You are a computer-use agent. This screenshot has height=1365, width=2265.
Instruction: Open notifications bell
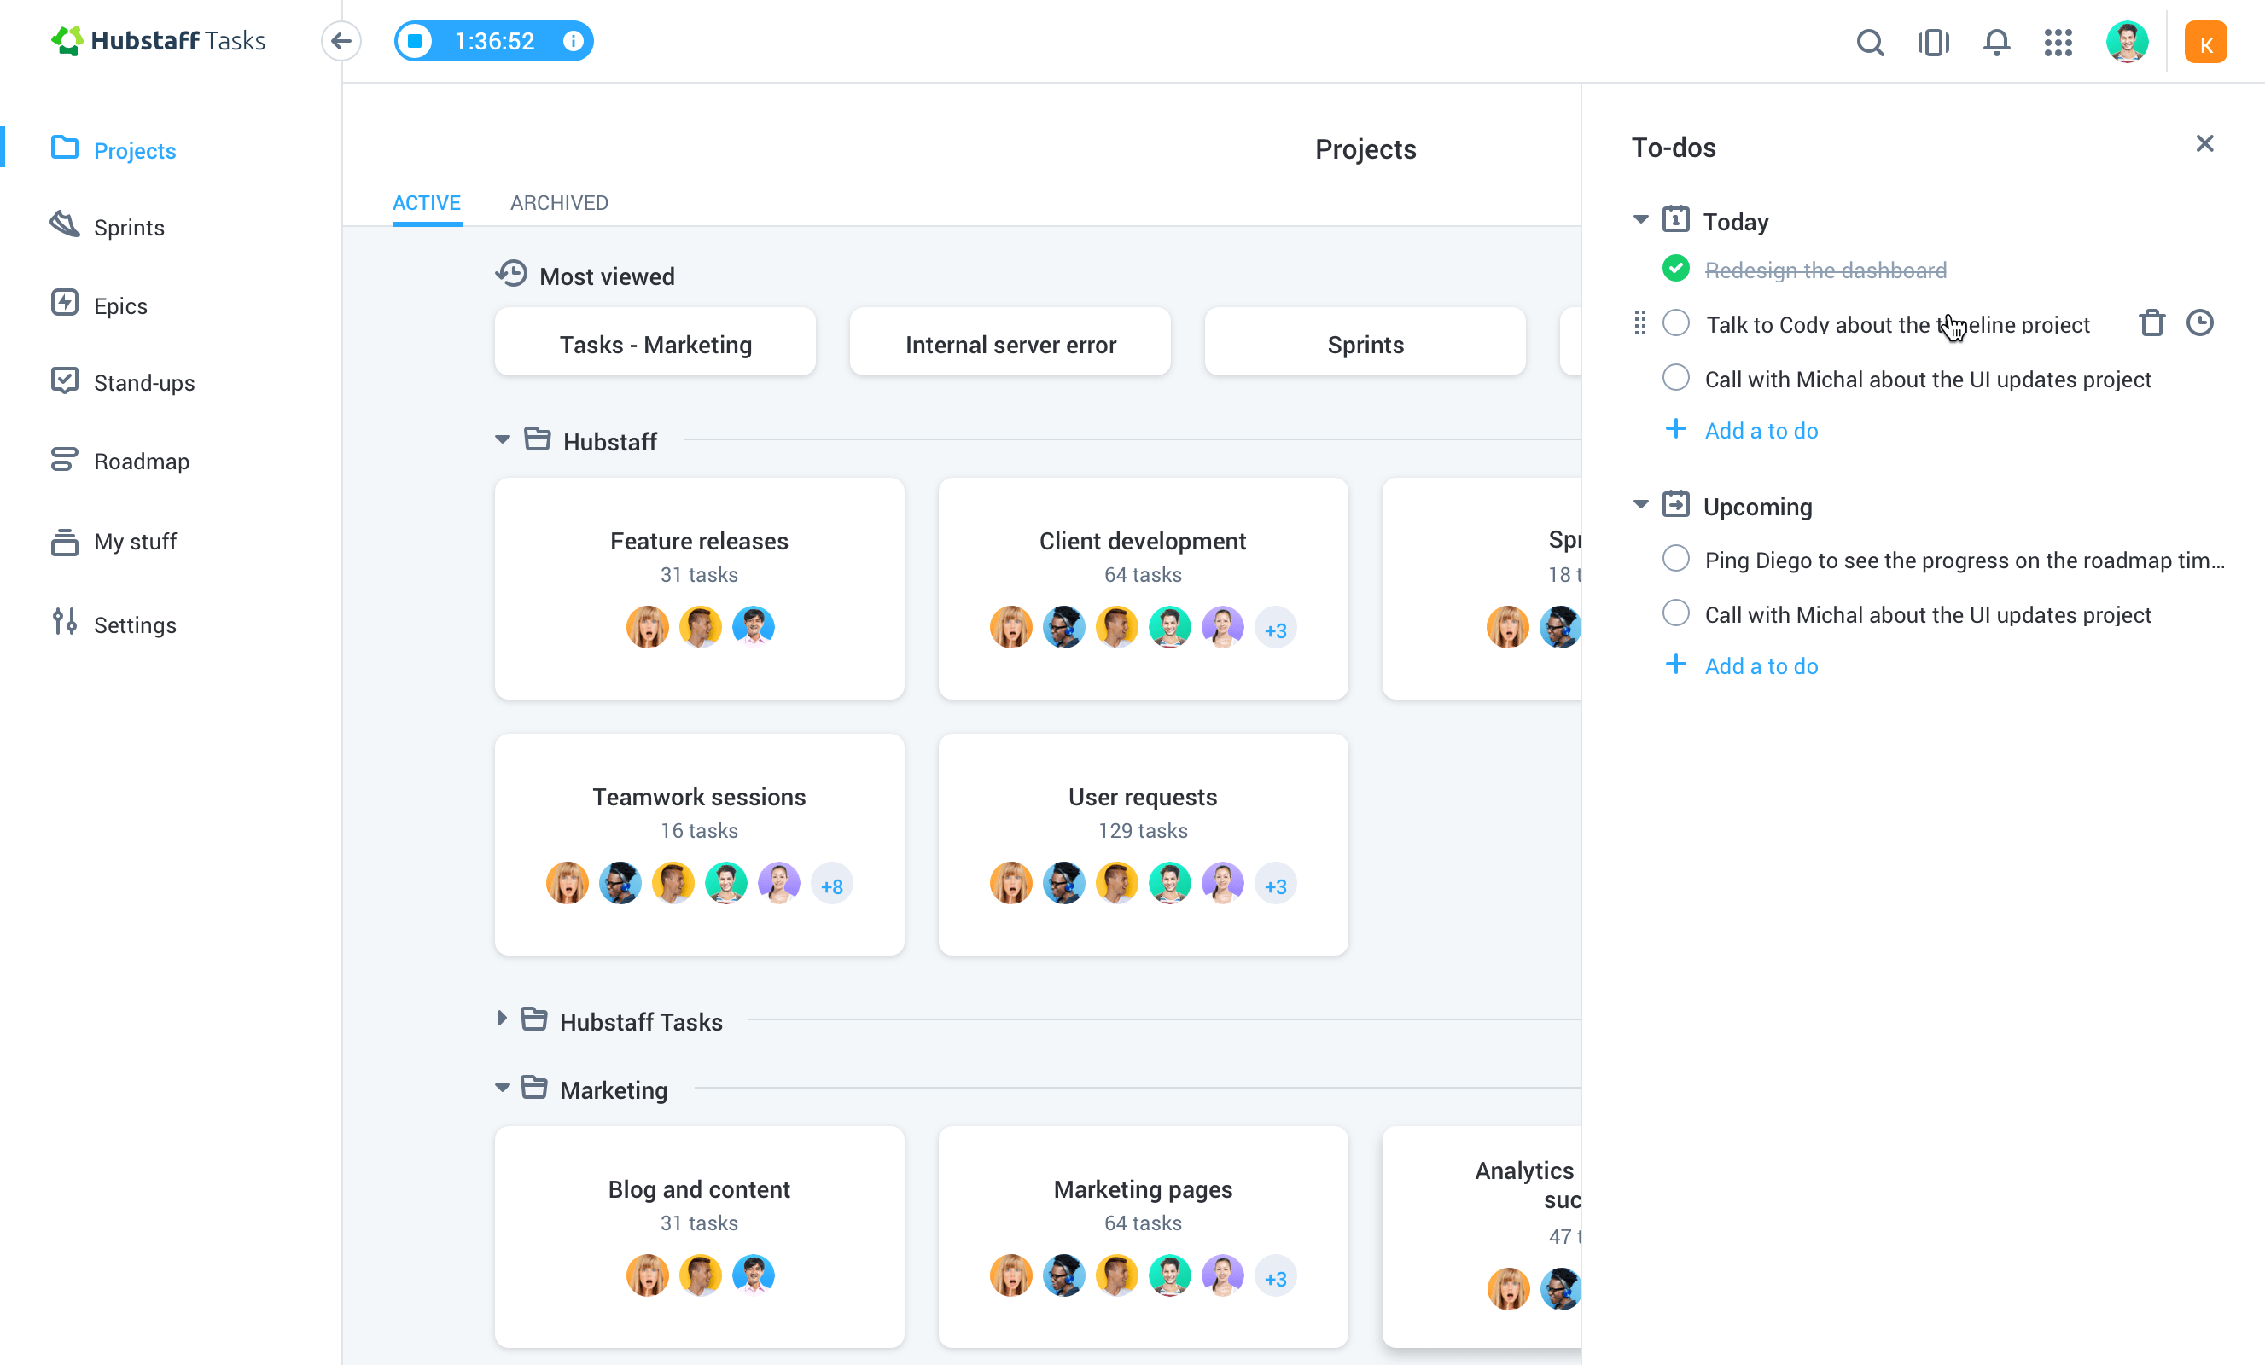tap(1995, 43)
